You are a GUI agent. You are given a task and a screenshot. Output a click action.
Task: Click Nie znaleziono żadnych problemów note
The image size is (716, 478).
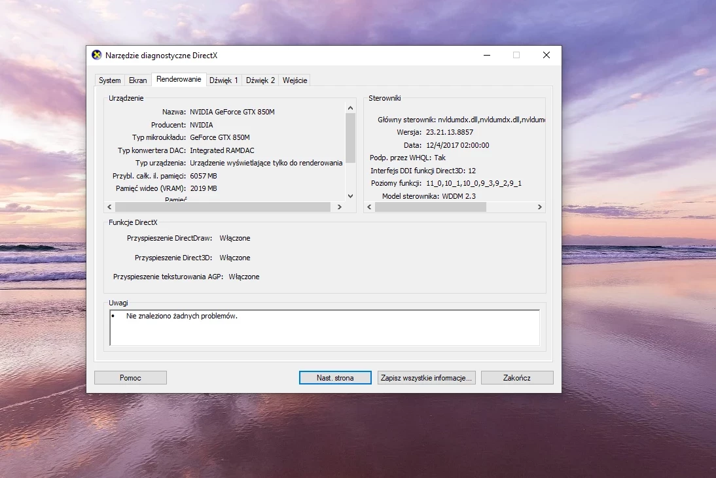coord(182,316)
